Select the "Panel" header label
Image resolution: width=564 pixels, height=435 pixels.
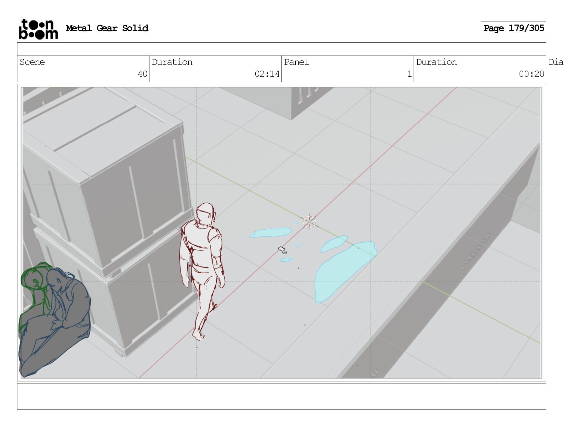tap(296, 62)
